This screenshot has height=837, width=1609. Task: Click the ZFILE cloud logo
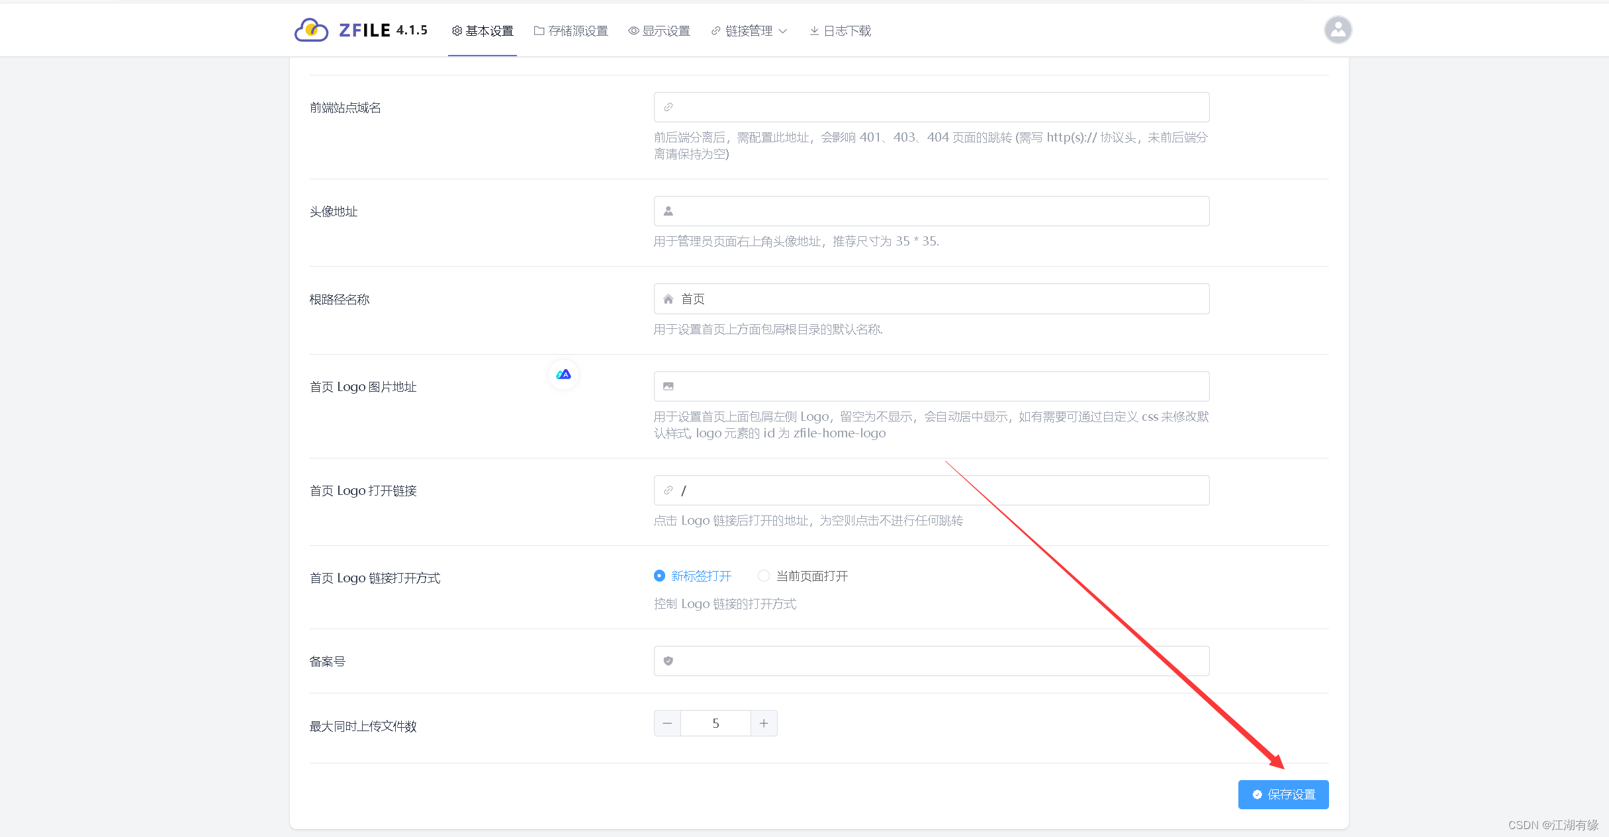pyautogui.click(x=311, y=30)
